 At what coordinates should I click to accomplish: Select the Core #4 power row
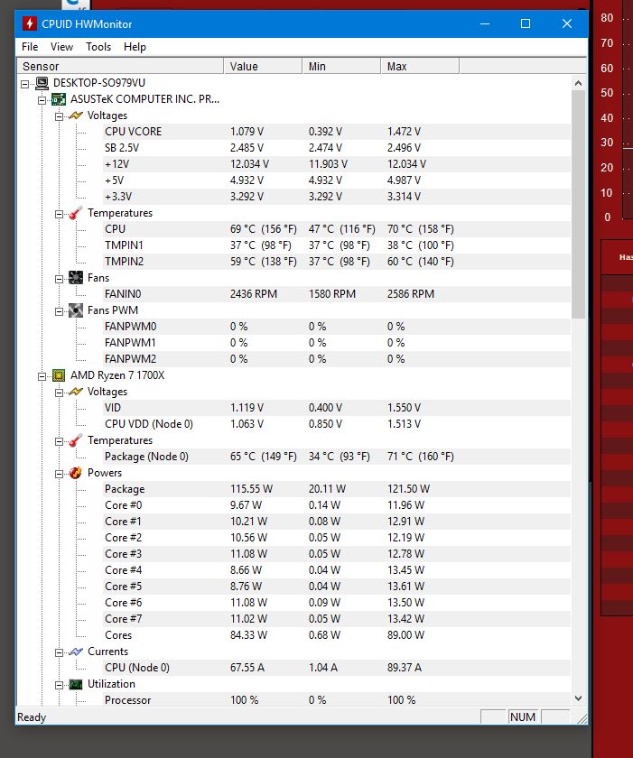(337, 570)
